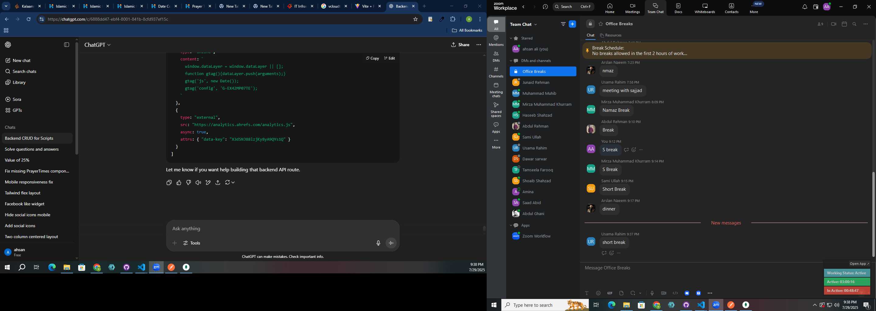Click New chat in ChatGPT sidebar
This screenshot has width=876, height=311.
(36, 60)
